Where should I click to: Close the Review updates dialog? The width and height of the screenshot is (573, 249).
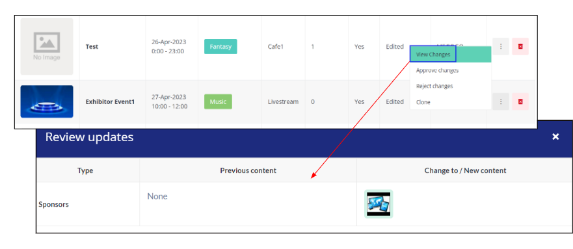coord(555,137)
